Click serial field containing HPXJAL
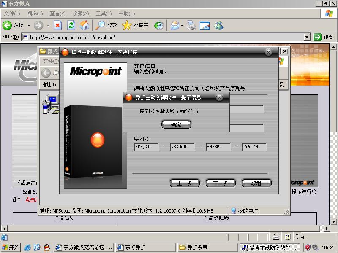The image size is (338, 253). pos(146,147)
